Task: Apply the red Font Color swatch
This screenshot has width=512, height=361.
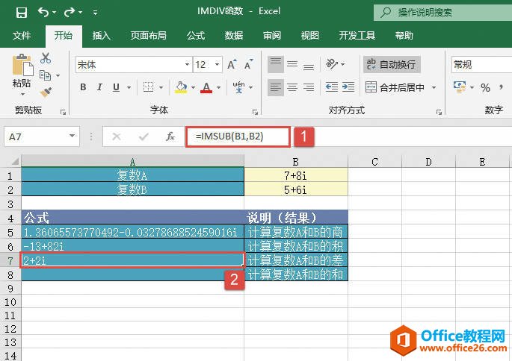Action: point(206,87)
